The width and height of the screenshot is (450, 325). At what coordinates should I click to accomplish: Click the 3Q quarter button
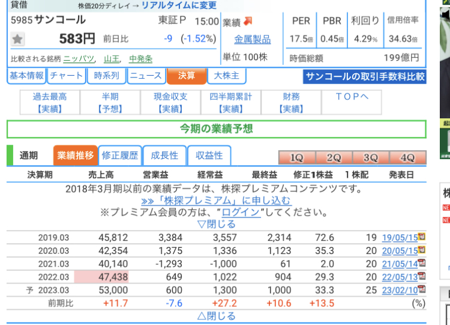371,157
